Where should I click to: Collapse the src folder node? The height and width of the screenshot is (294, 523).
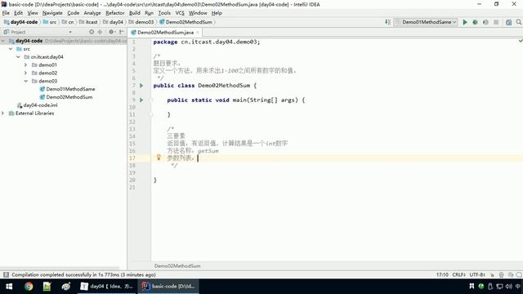(x=11, y=49)
